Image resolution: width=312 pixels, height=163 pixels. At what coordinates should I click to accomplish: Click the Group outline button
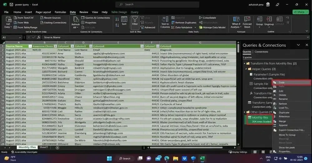[x=260, y=22]
